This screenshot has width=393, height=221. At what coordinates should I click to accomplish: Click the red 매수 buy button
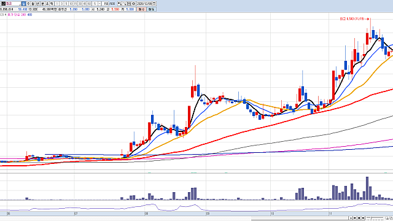tap(141, 9)
